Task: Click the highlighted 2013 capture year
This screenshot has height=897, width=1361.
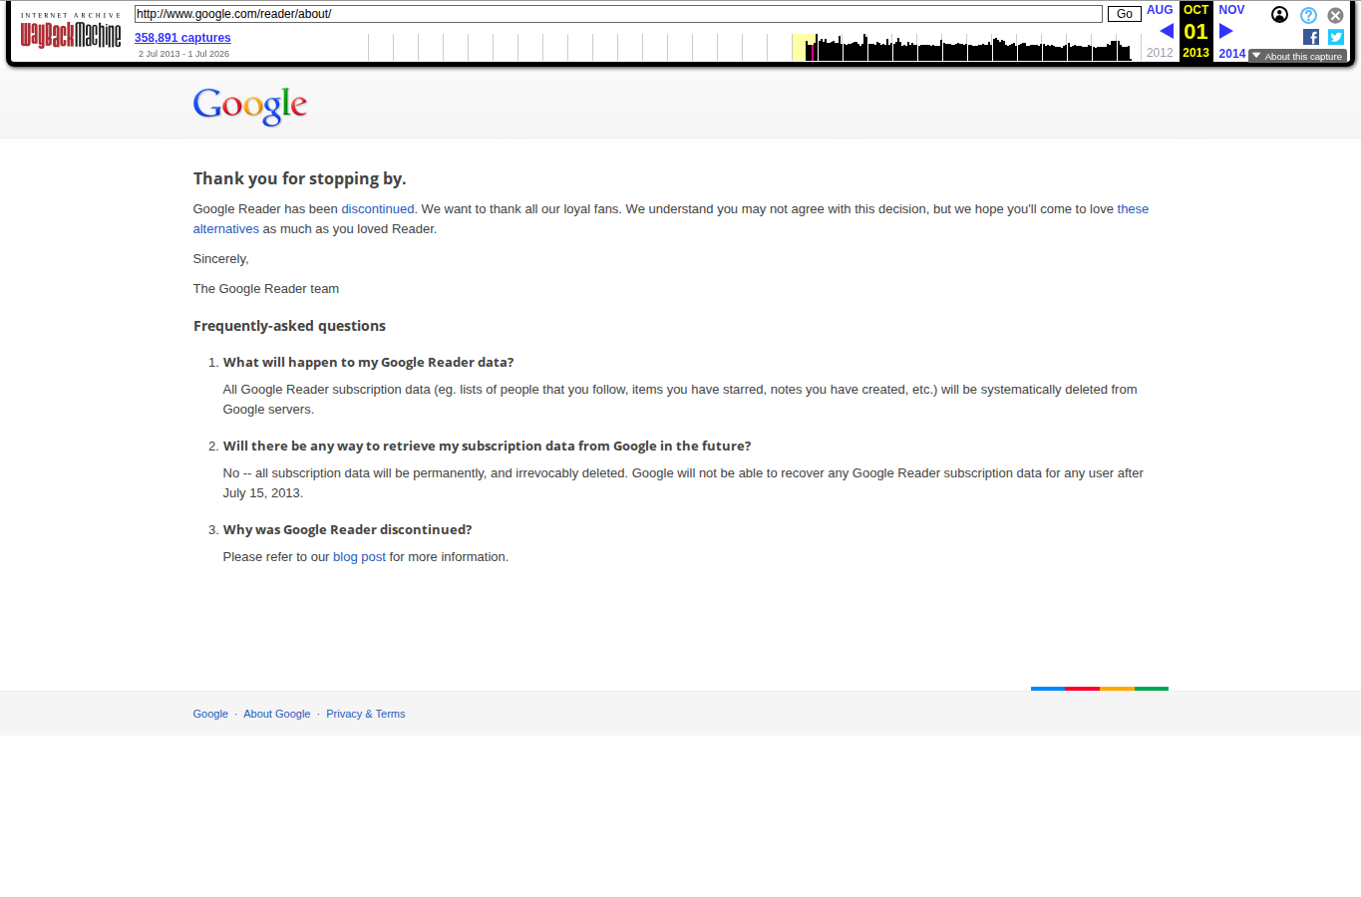Action: 1195,53
